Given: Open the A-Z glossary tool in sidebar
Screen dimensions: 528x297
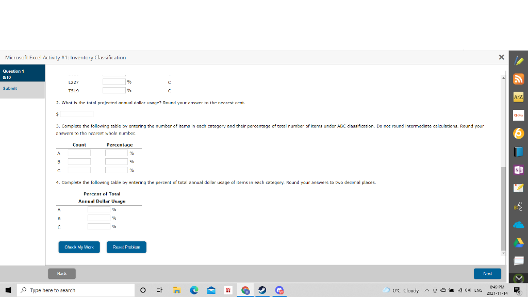Looking at the screenshot, I should tap(519, 97).
